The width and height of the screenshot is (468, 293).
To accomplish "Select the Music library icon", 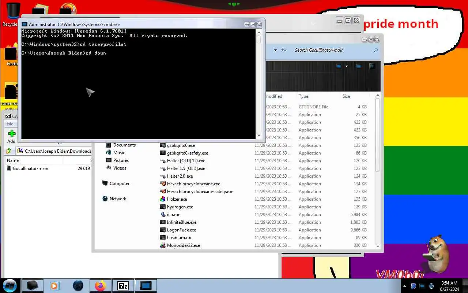I will click(x=109, y=153).
